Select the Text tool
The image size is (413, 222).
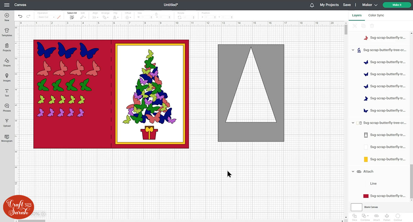tap(7, 93)
